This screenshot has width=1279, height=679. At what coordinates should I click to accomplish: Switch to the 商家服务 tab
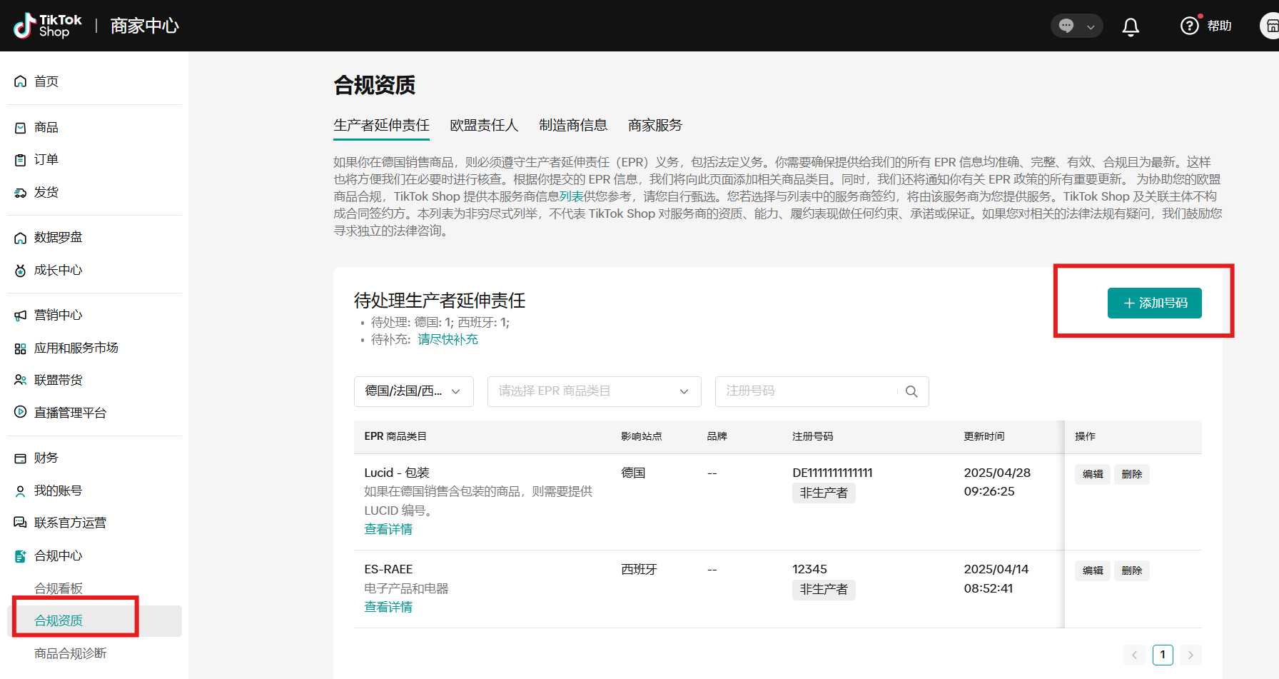(x=654, y=125)
